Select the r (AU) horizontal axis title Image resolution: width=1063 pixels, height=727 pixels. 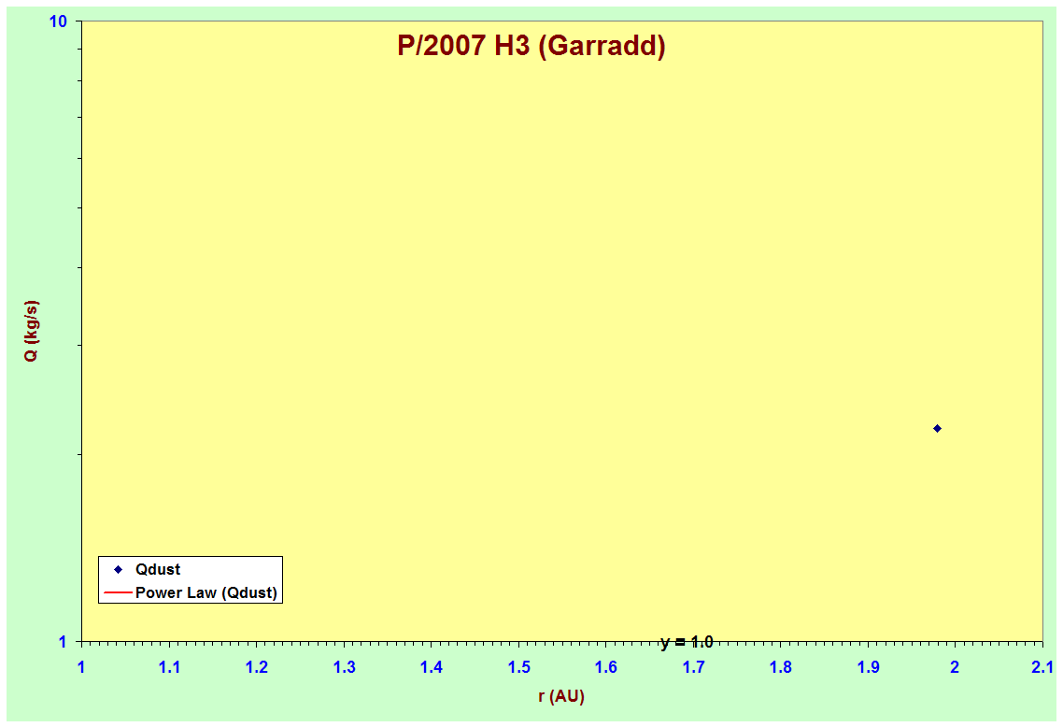point(561,696)
